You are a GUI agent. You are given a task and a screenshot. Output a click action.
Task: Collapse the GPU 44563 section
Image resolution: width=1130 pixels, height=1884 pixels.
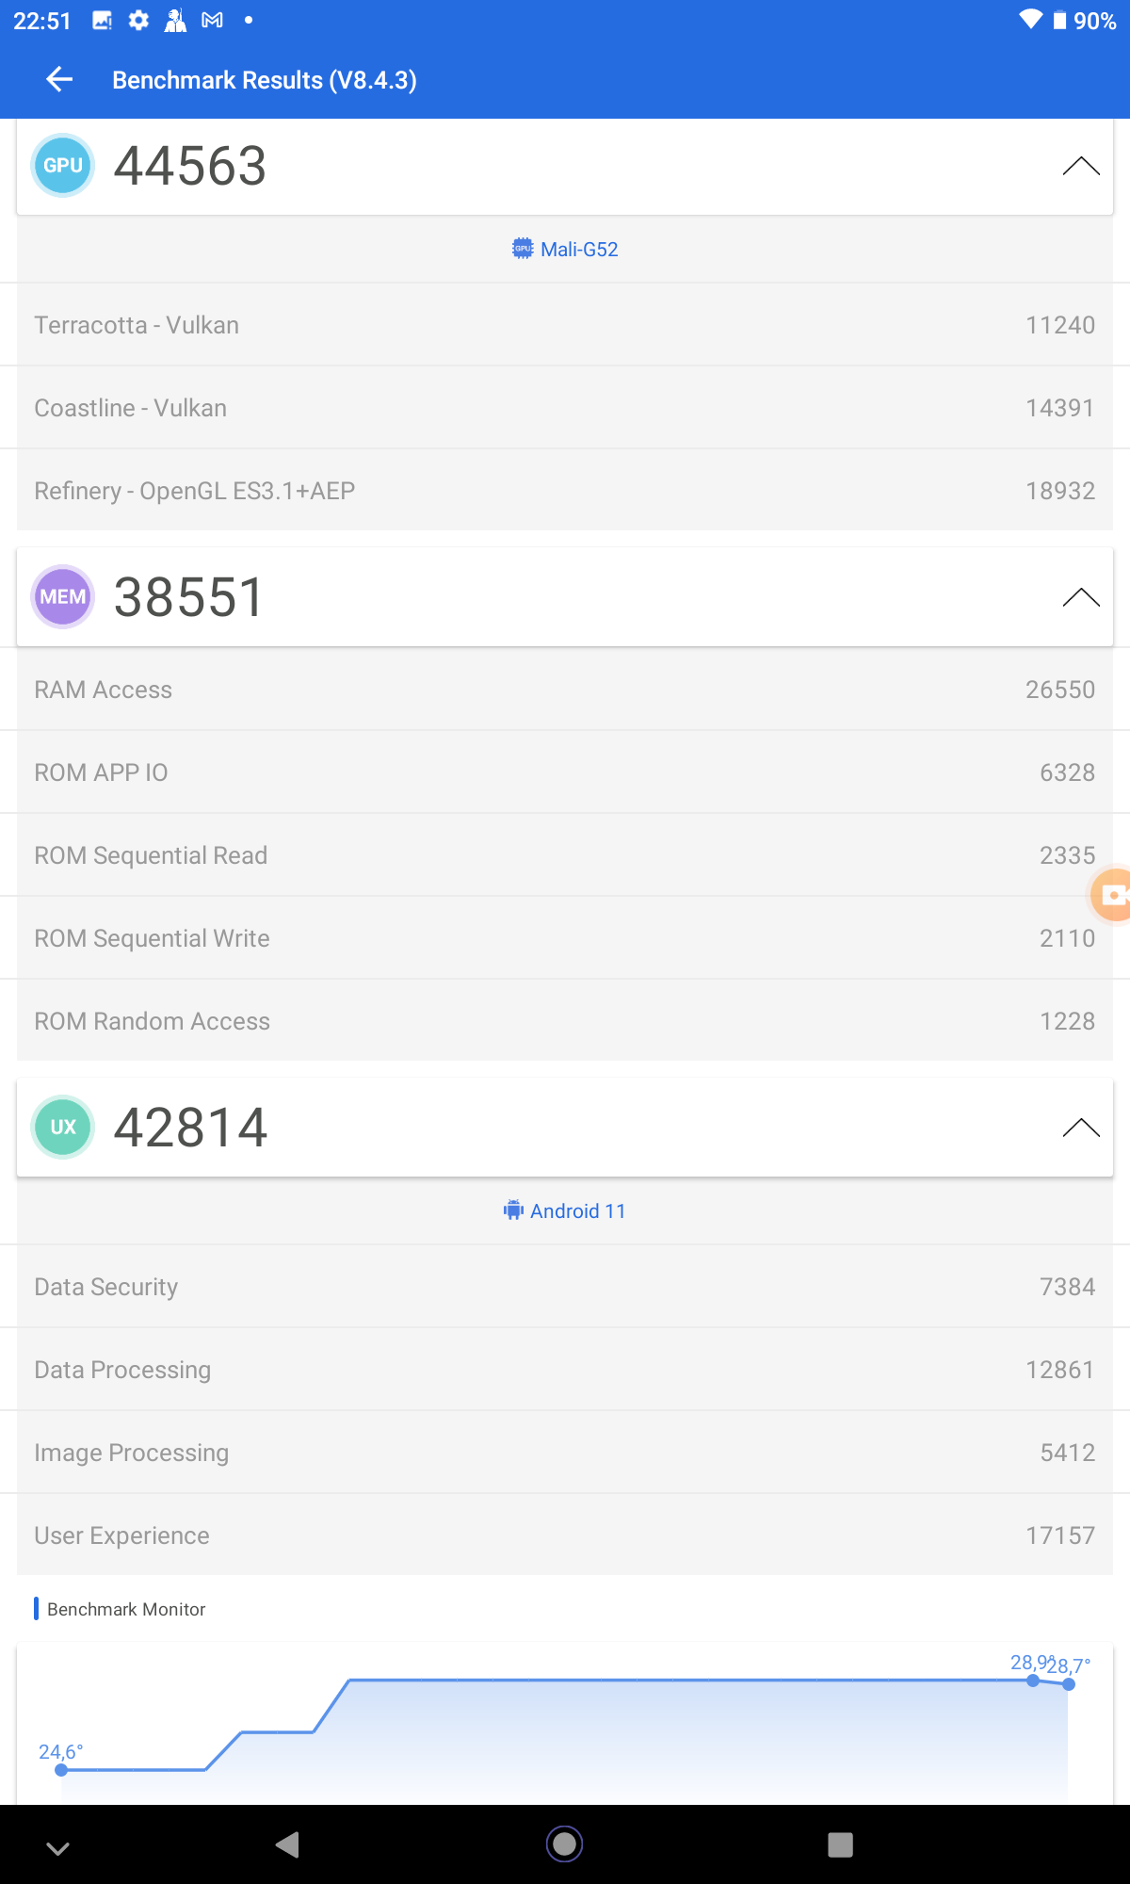pyautogui.click(x=1080, y=167)
